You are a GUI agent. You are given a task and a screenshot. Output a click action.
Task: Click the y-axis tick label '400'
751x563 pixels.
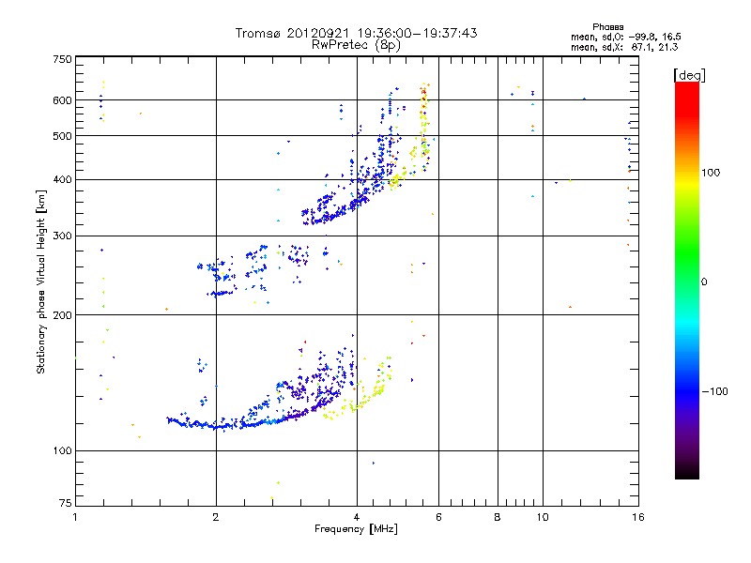[62, 180]
